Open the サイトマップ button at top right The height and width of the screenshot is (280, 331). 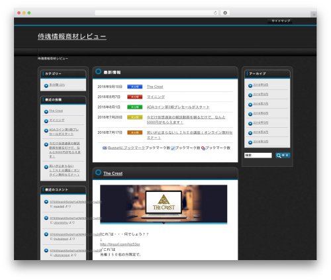pos(280,21)
